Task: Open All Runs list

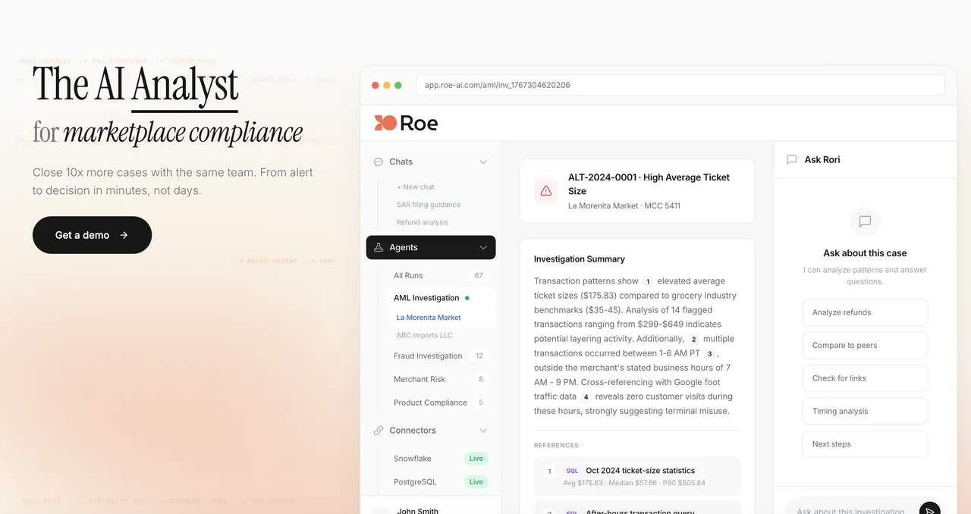Action: (x=408, y=275)
